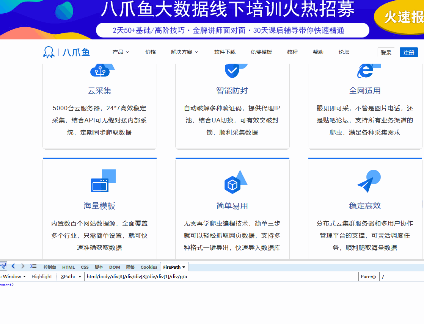Click the XPath: label text

68,276
